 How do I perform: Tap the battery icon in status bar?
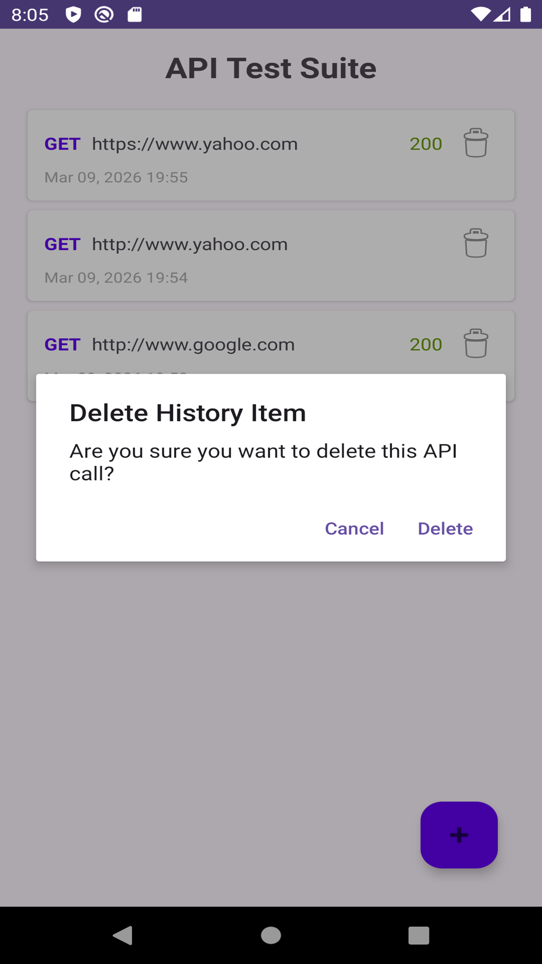coord(525,15)
